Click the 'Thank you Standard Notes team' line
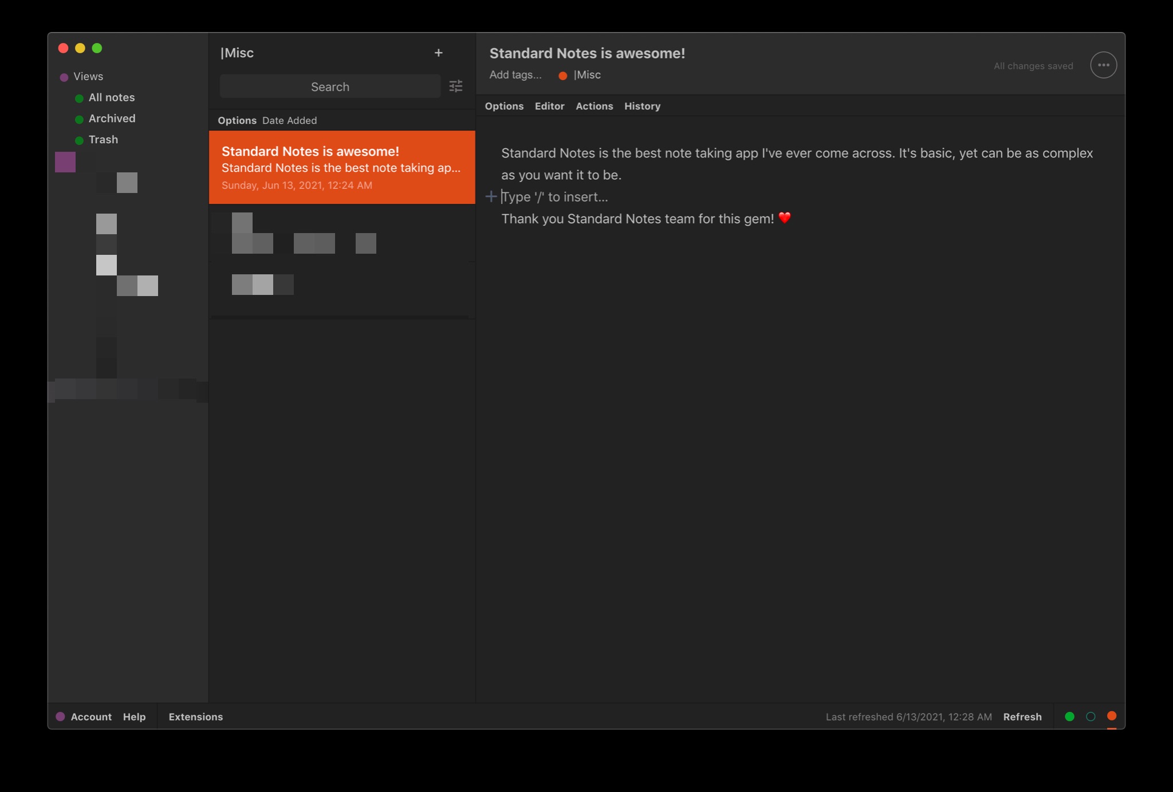The height and width of the screenshot is (792, 1173). point(645,219)
